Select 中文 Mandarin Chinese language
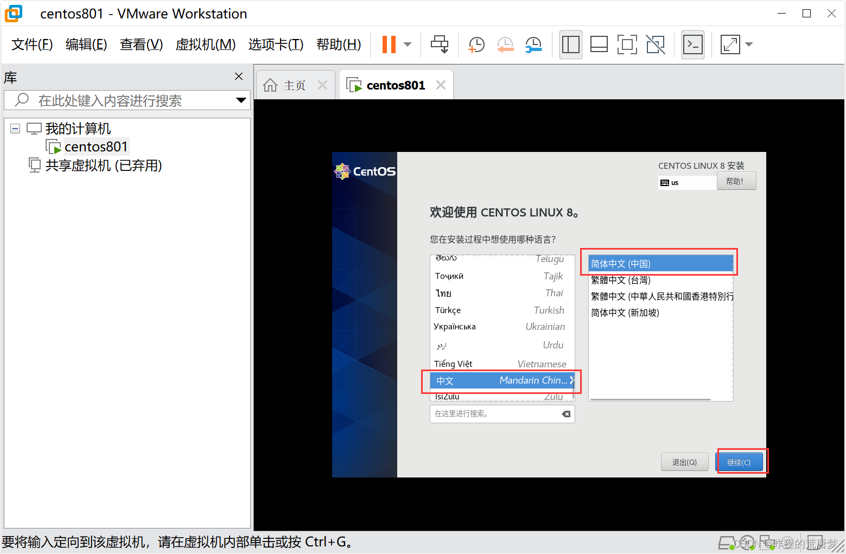The width and height of the screenshot is (846, 554). (x=501, y=380)
